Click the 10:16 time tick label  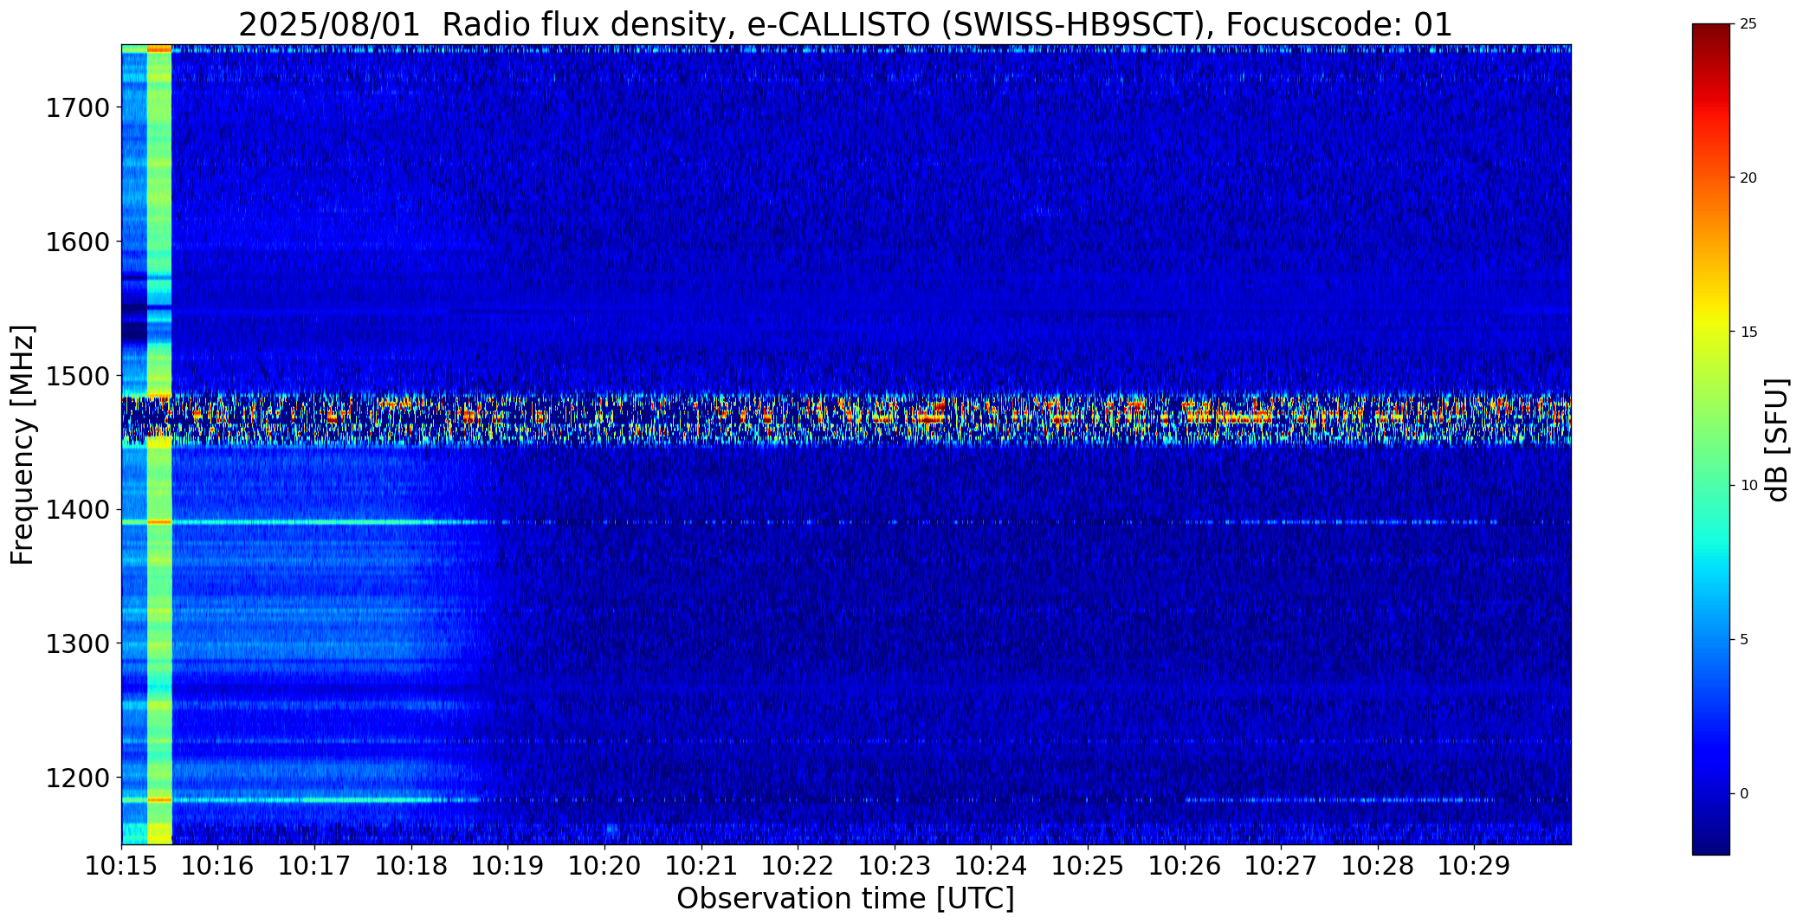218,865
